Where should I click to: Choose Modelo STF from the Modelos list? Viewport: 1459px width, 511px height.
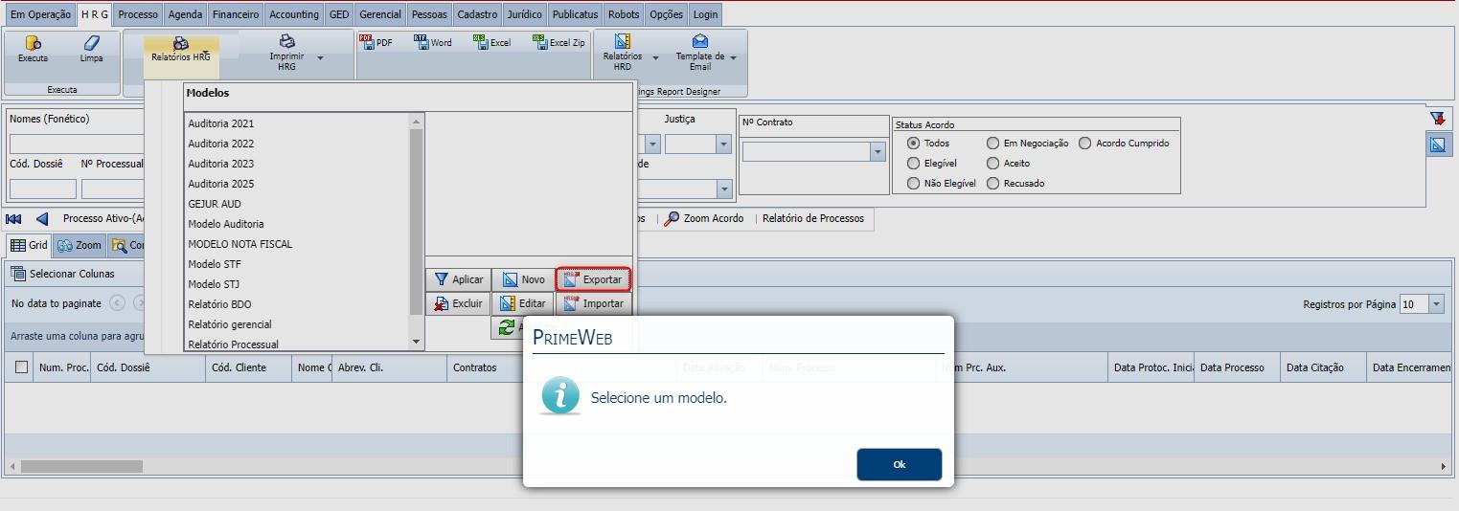point(215,264)
